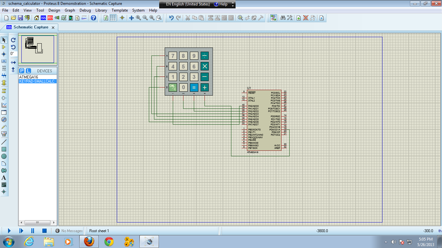The image size is (442, 248).
Task: Select ATMEGA16 in the devices list
Action: 38,77
